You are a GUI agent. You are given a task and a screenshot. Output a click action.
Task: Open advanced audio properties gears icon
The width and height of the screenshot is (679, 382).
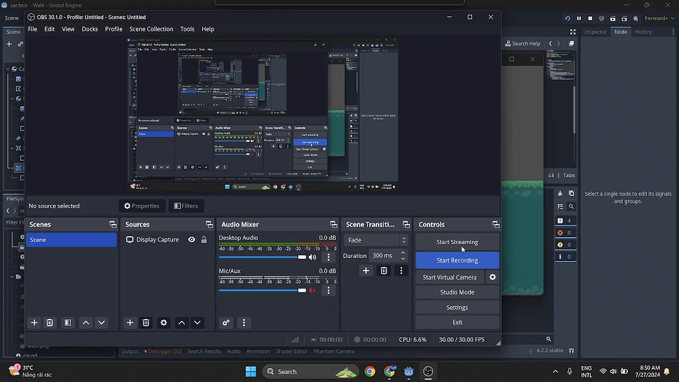pyautogui.click(x=226, y=323)
